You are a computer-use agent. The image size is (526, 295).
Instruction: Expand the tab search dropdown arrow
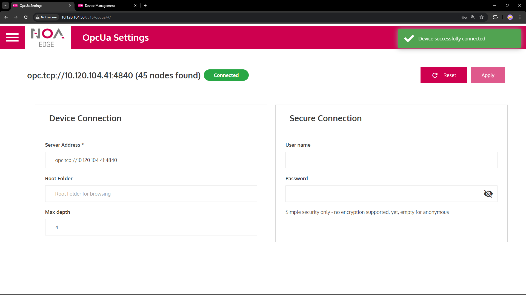point(5,5)
